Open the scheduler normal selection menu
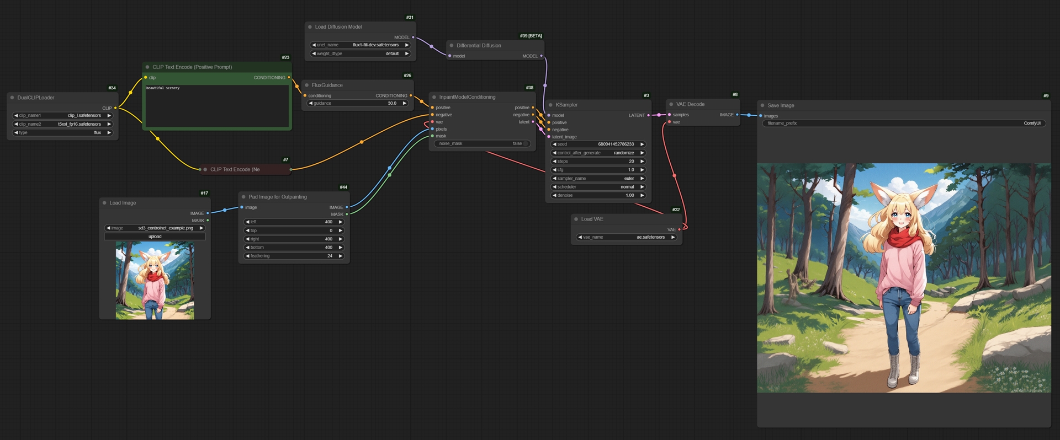 598,187
